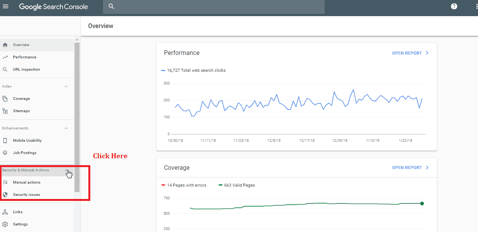The image size is (478, 232).
Task: Click the Mobile Usability phone icon
Action: [5, 141]
